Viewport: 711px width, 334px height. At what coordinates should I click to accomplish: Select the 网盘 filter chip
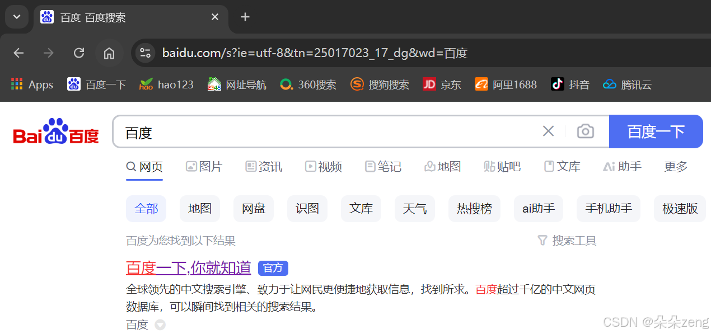[x=254, y=209]
